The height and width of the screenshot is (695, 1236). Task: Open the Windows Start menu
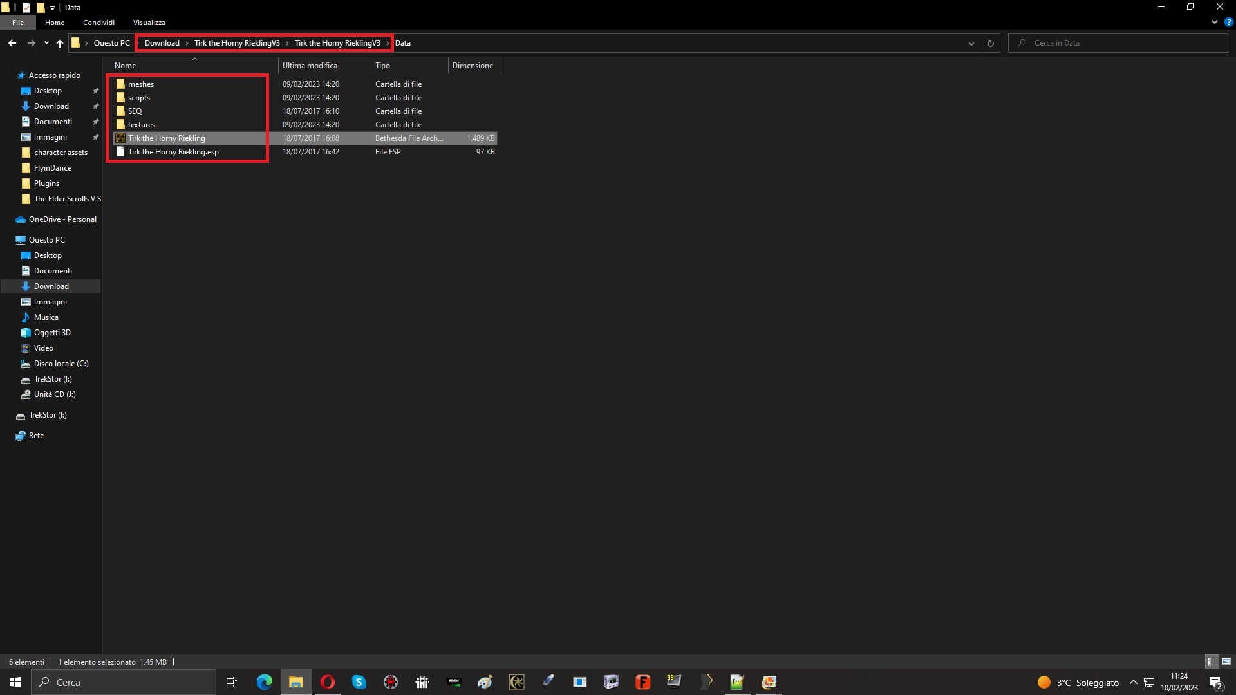coord(15,682)
